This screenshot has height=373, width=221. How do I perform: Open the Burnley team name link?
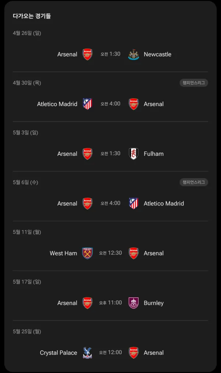(x=154, y=303)
